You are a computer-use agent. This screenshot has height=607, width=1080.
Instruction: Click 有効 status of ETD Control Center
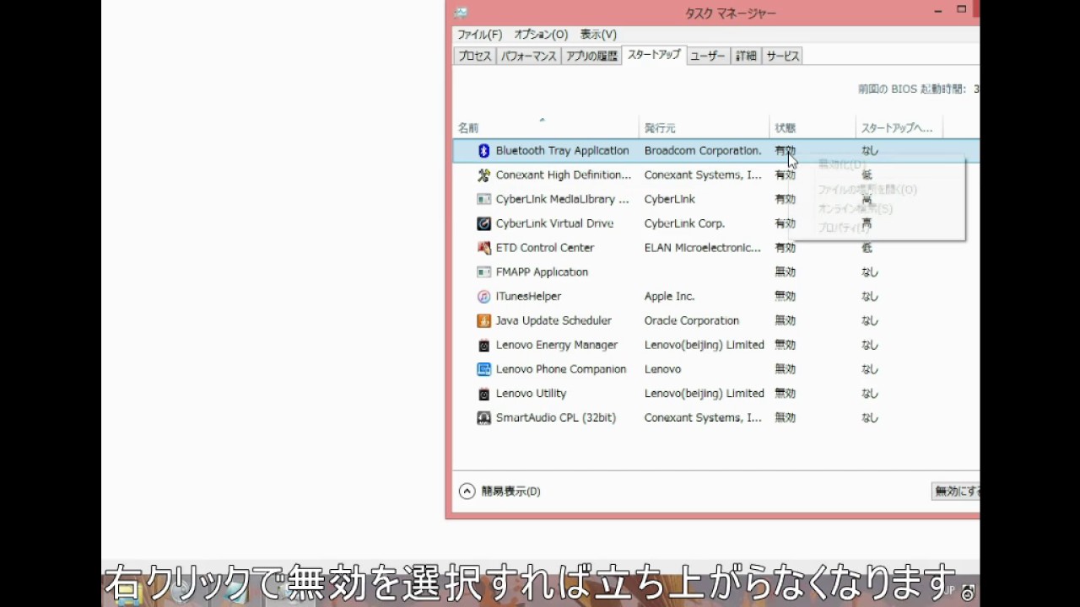[786, 248]
